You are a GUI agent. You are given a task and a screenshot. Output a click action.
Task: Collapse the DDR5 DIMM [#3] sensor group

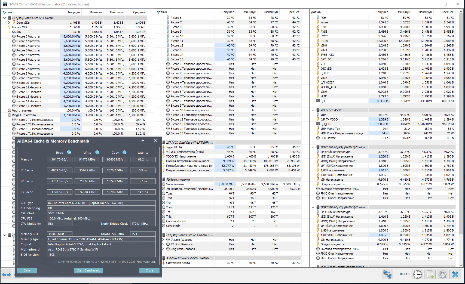pos(313,207)
